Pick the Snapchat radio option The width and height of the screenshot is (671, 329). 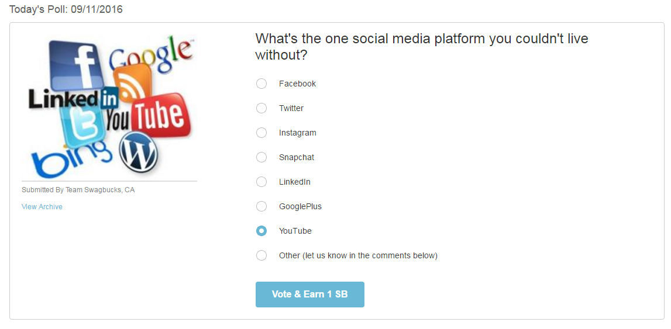(x=261, y=157)
